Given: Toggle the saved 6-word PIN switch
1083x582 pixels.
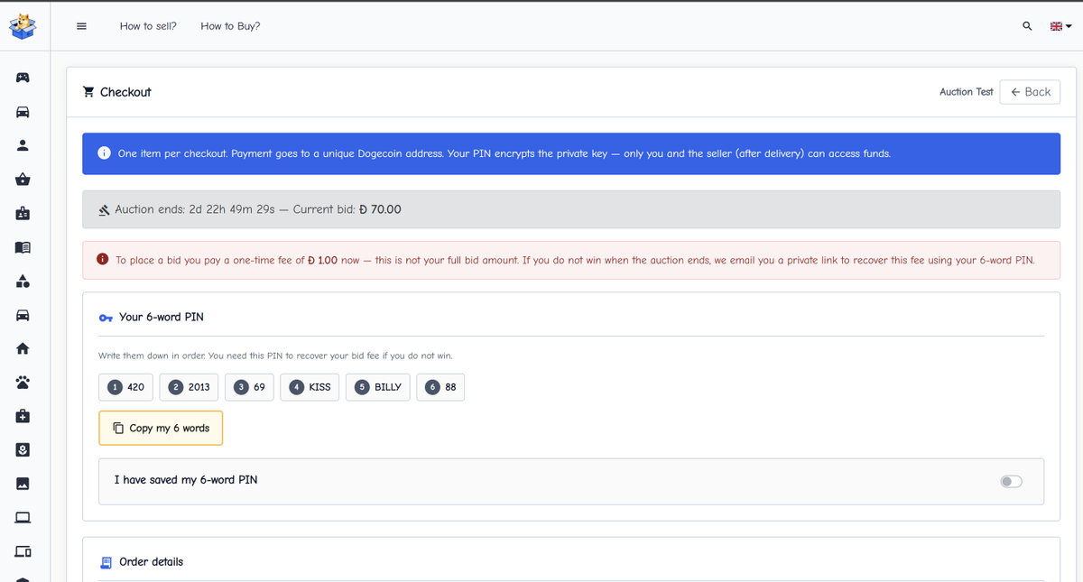Looking at the screenshot, I should (x=1011, y=481).
